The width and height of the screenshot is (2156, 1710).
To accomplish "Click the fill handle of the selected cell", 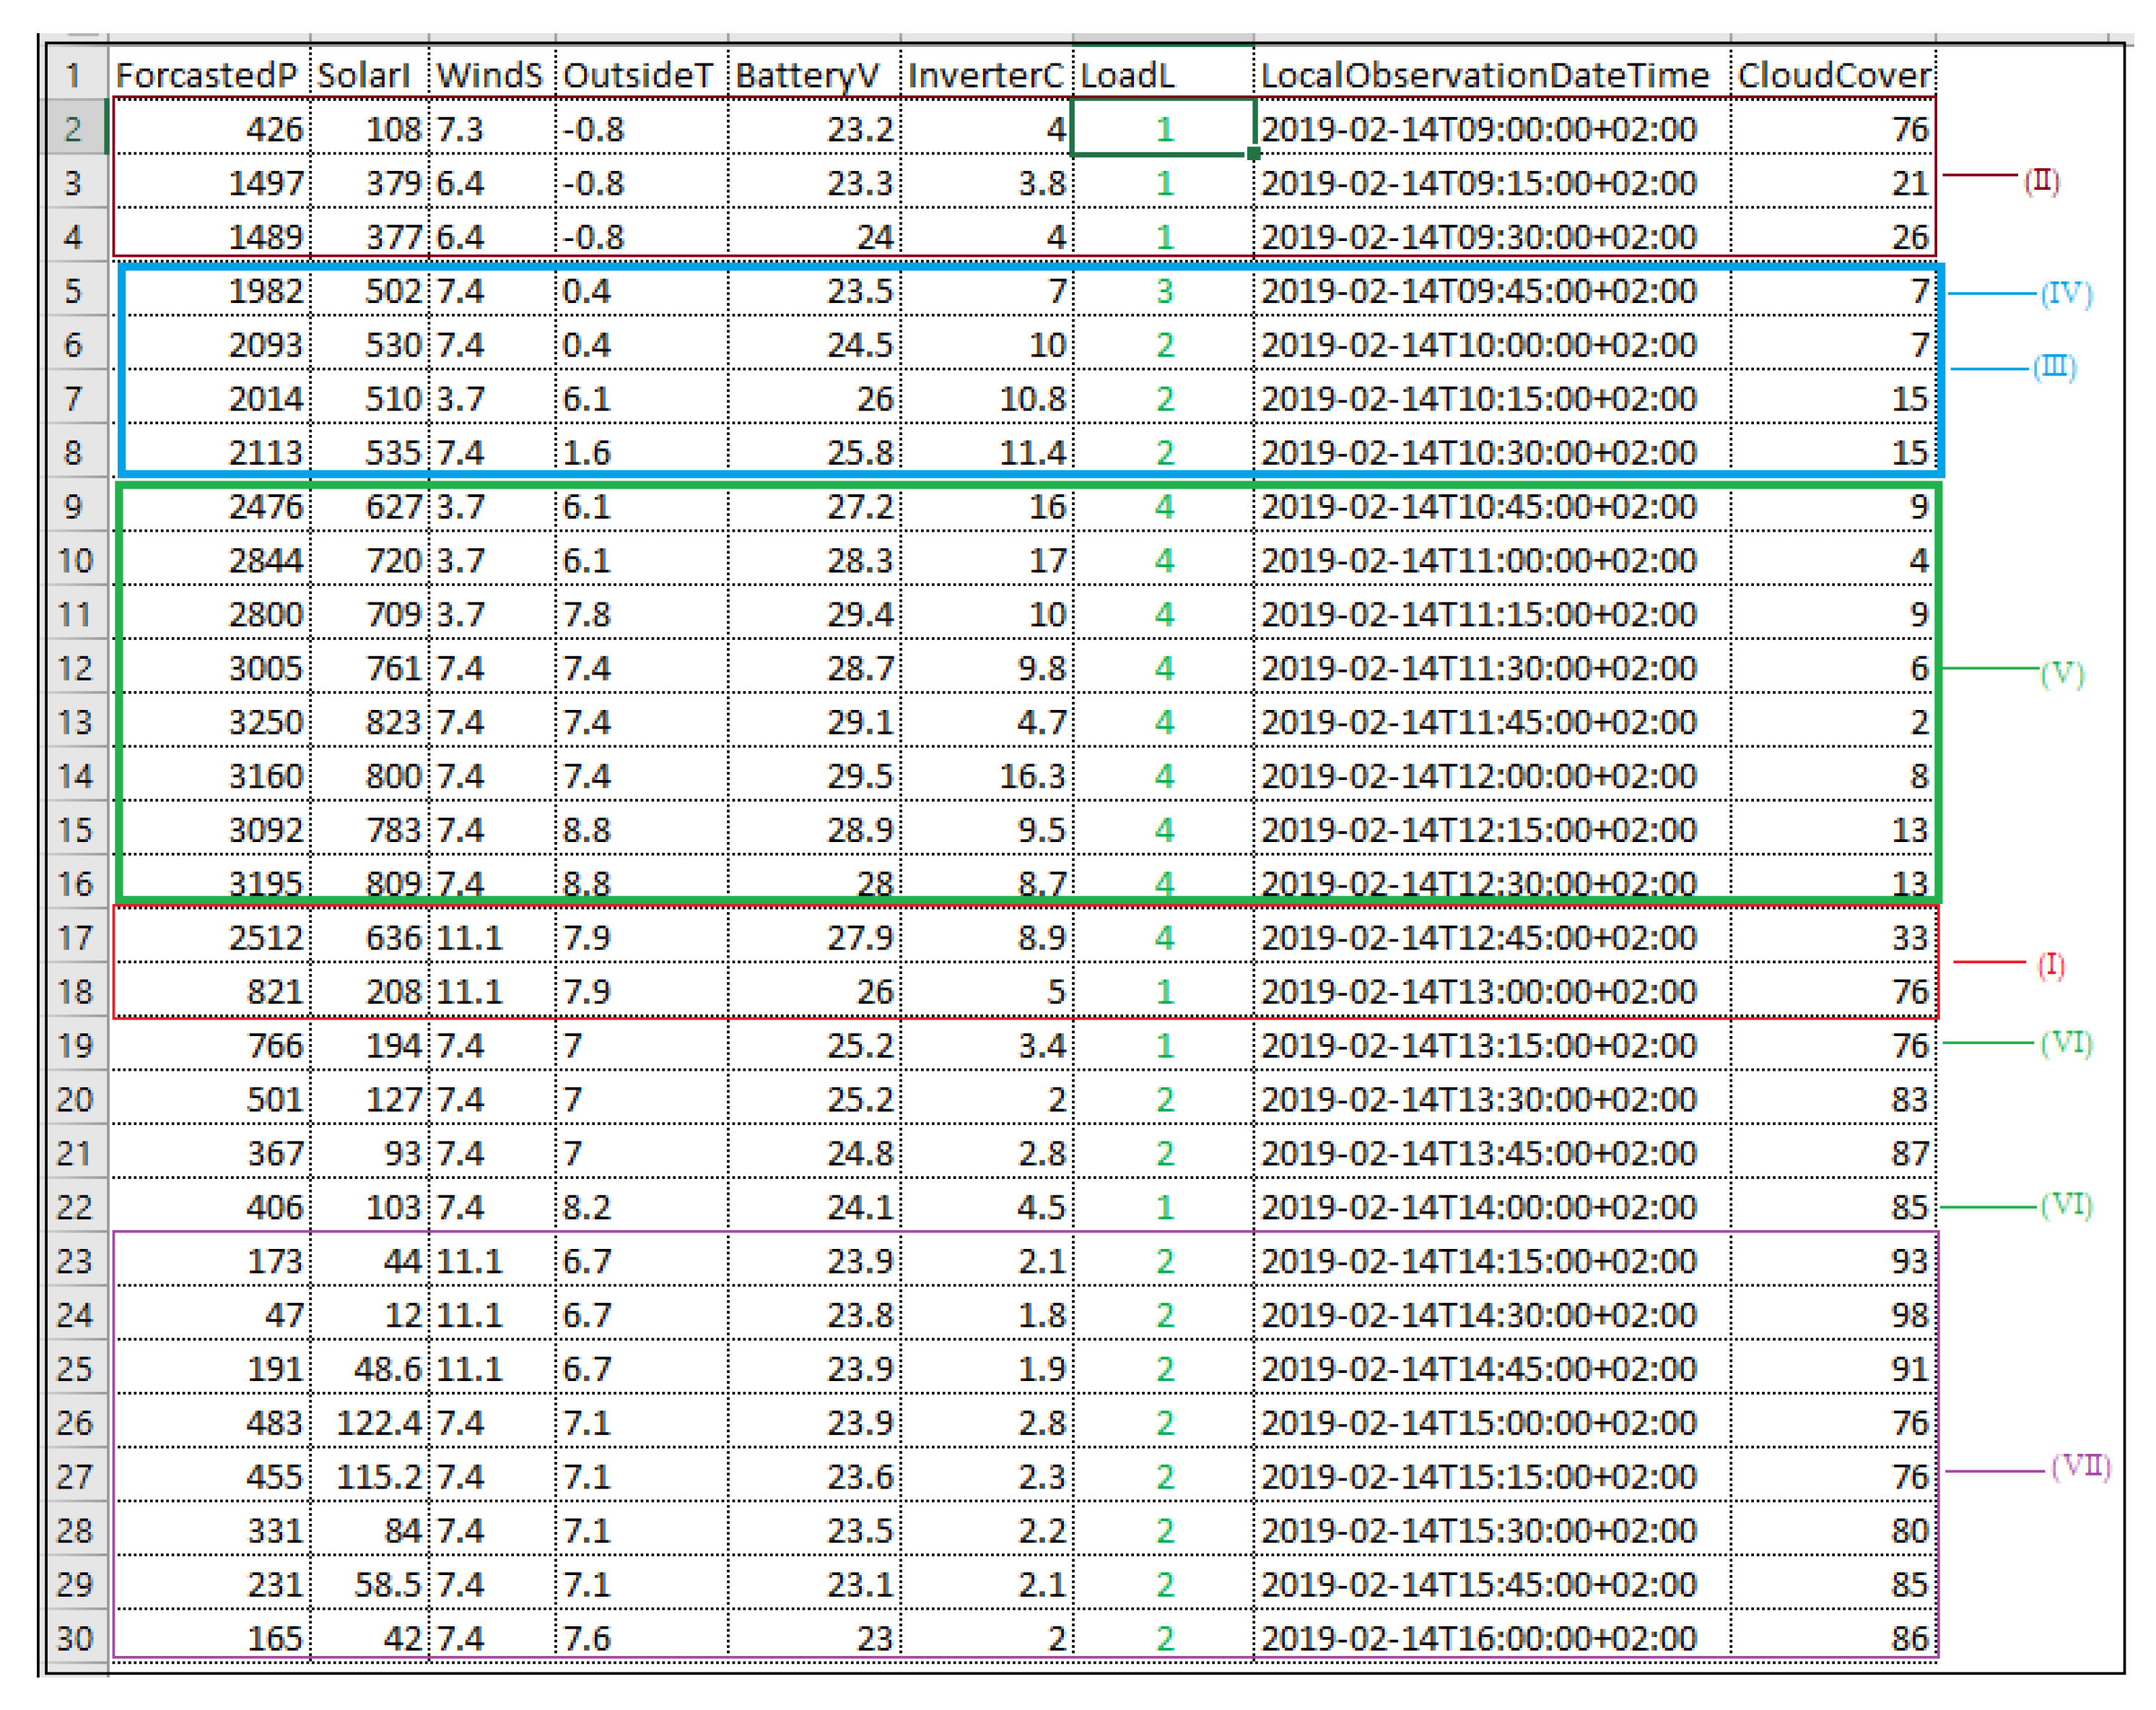I will tap(1254, 154).
